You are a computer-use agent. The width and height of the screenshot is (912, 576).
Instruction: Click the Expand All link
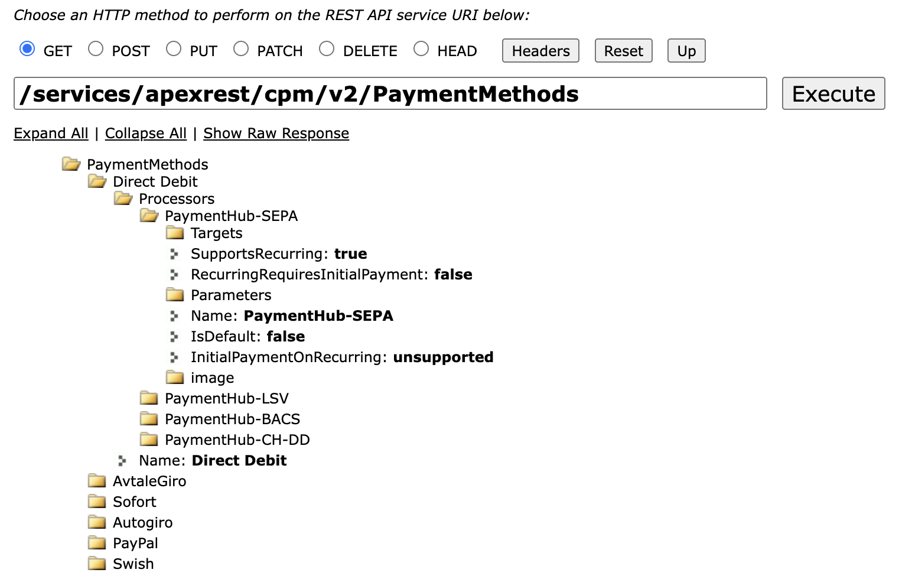51,134
